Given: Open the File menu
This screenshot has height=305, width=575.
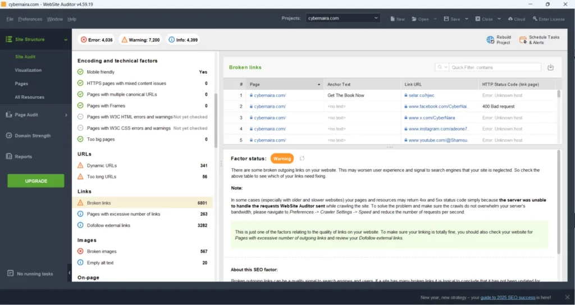Looking at the screenshot, I should coord(10,19).
